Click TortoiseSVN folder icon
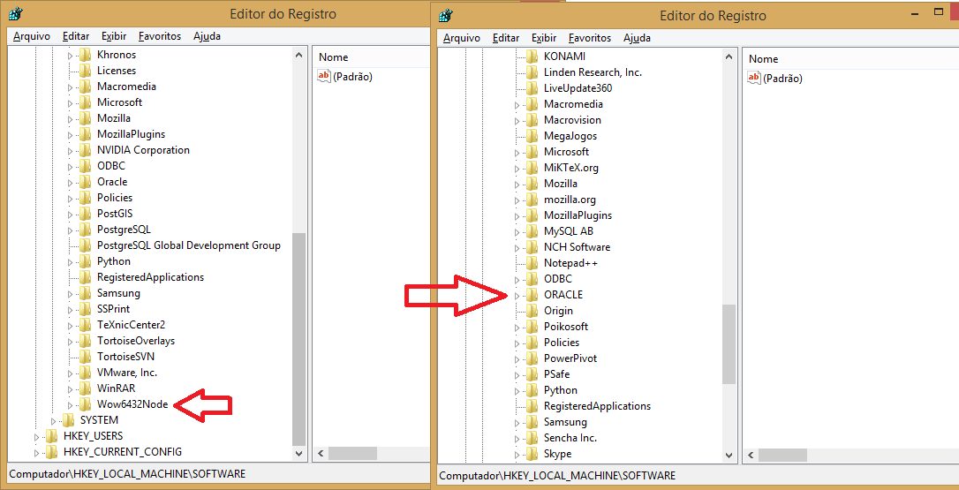This screenshot has height=490, width=959. tap(85, 357)
